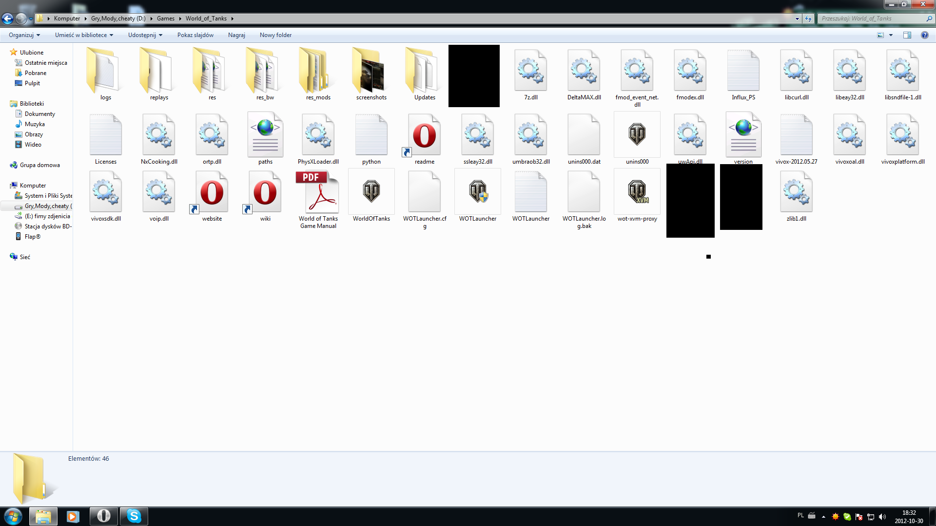The height and width of the screenshot is (526, 936).
Task: Go back with the Back arrow button
Action: click(7, 19)
